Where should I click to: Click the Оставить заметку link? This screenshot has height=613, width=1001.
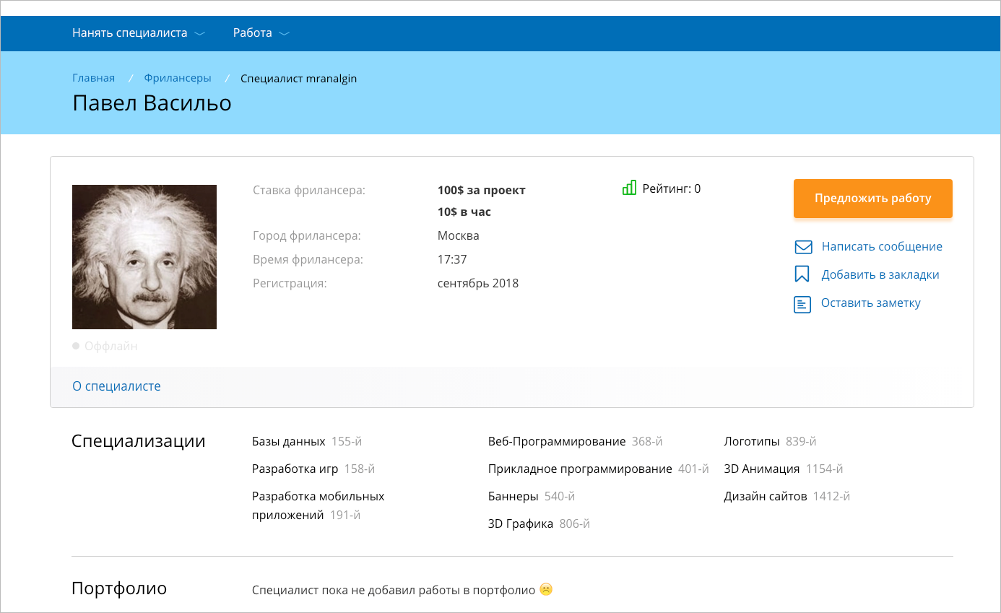[x=870, y=303]
